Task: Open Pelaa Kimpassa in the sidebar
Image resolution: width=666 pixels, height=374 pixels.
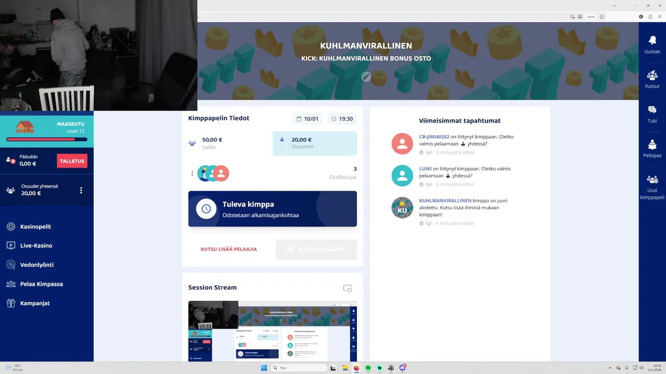Action: pyautogui.click(x=41, y=284)
